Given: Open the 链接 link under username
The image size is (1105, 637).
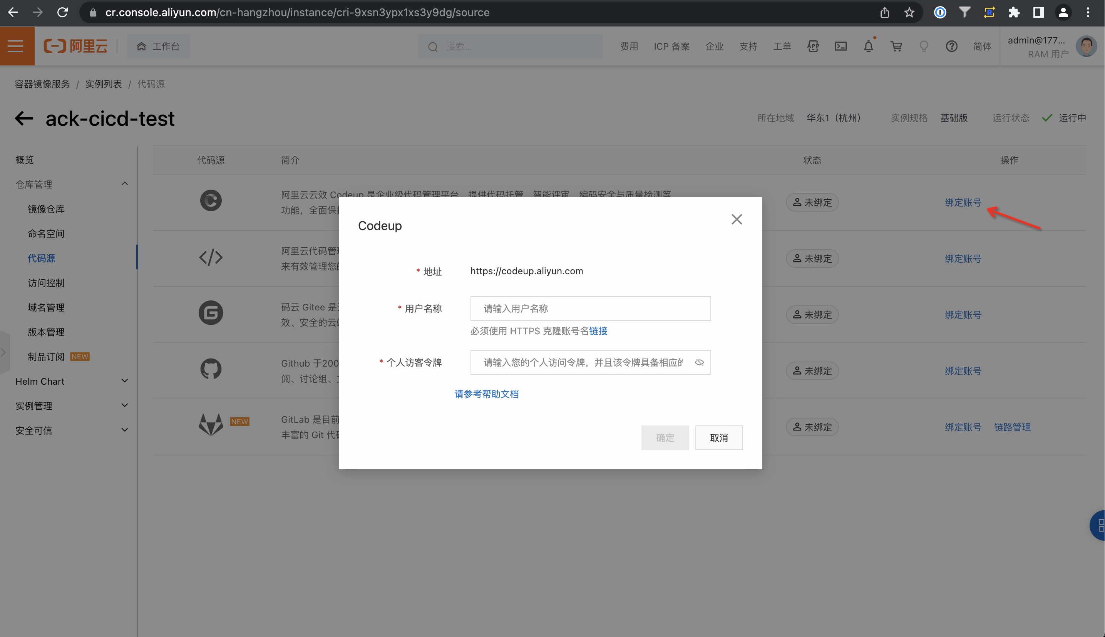Looking at the screenshot, I should click(598, 331).
